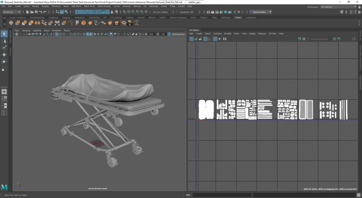Open the No texture found dropdown
This screenshot has height=198, width=362.
pos(319,39)
